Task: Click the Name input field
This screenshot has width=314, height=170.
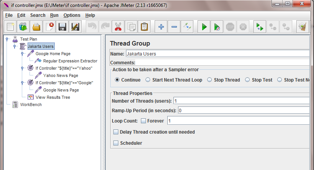Action: (x=218, y=54)
